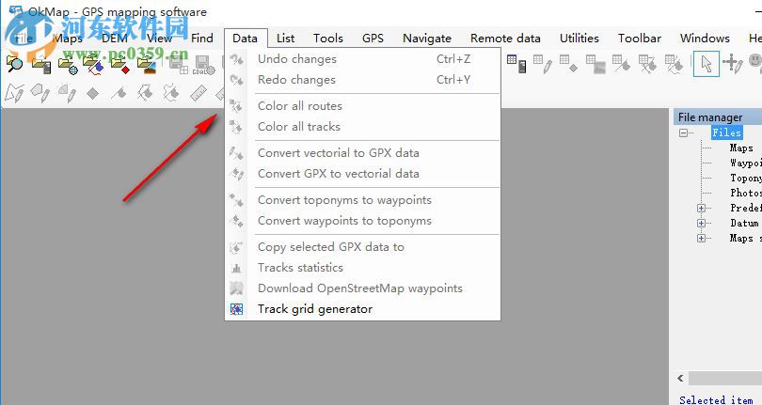This screenshot has width=762, height=405.
Task: Open the Navigate menu
Action: (427, 39)
